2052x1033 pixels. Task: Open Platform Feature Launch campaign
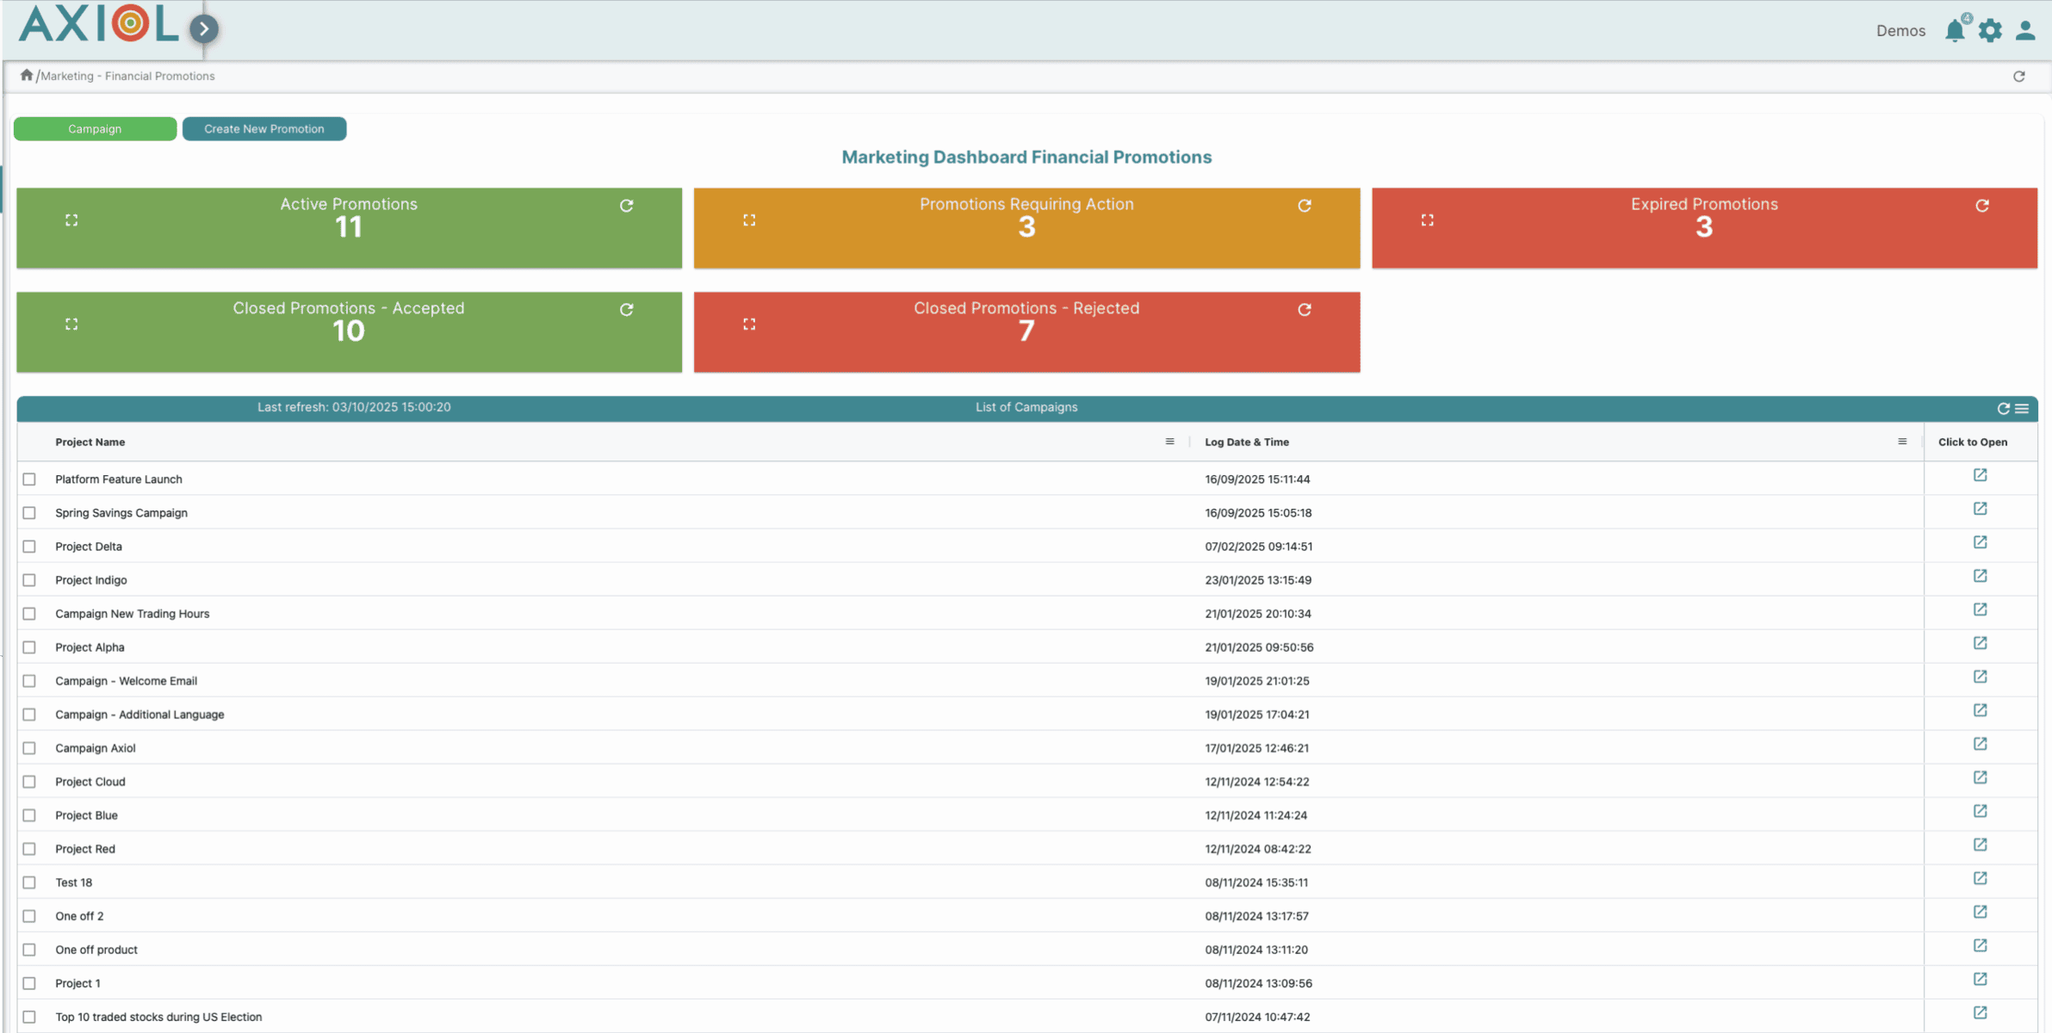click(1980, 475)
